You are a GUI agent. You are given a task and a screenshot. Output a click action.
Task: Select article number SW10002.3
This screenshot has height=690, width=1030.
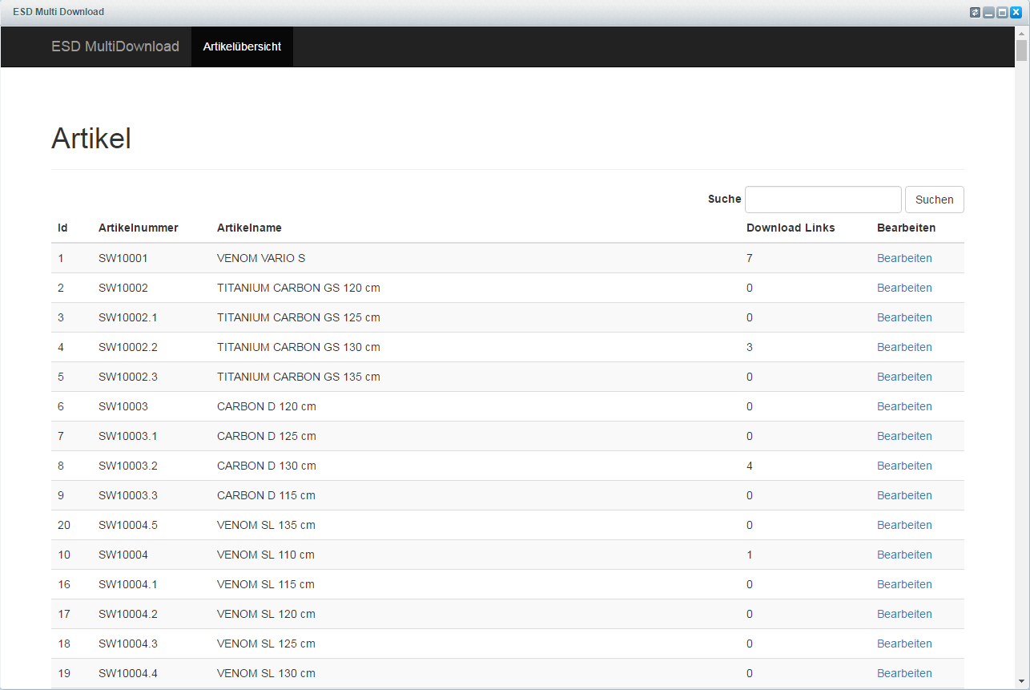[x=128, y=377]
